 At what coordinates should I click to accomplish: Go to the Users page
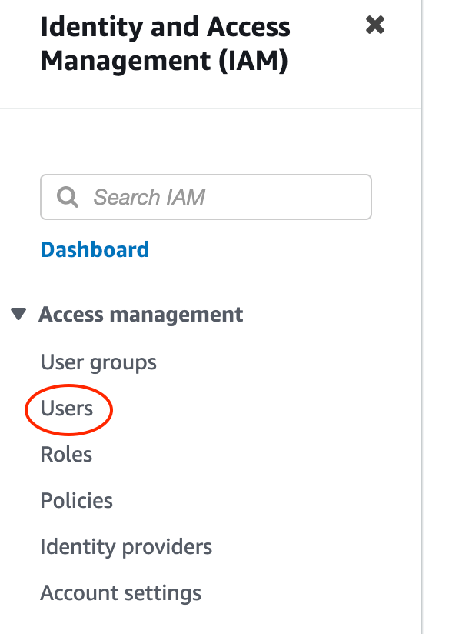coord(67,408)
